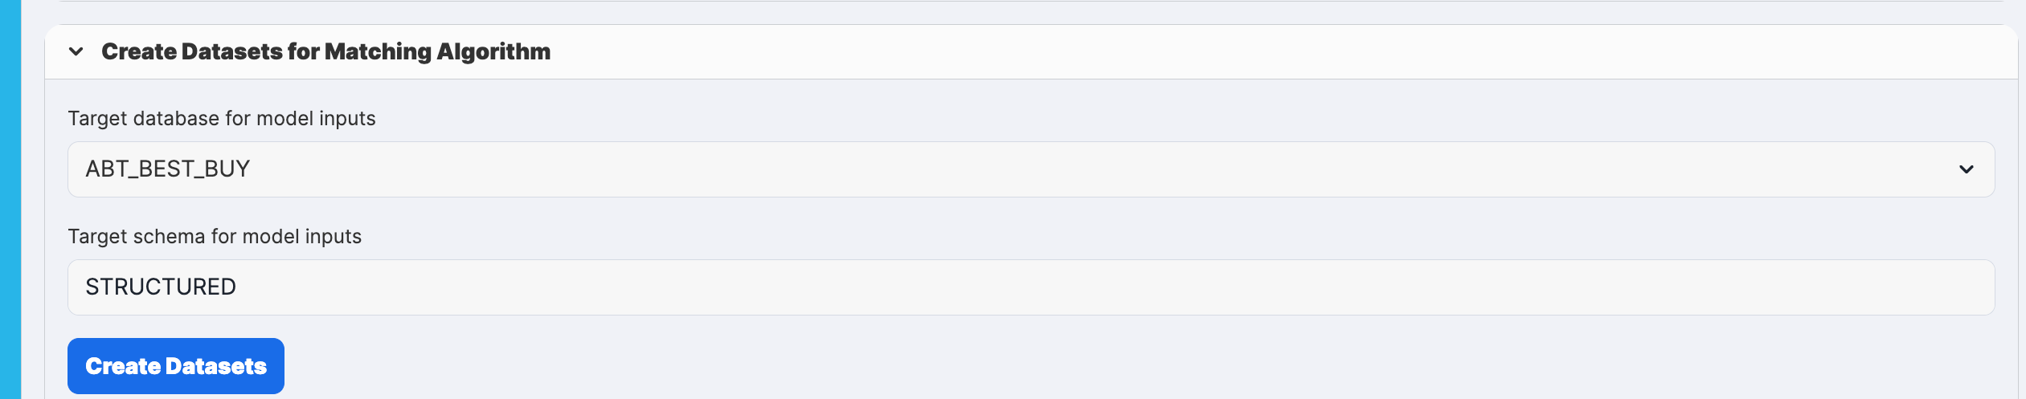This screenshot has height=399, width=2026.
Task: Place cursor after STRUCTURED in the input
Action: coord(239,287)
